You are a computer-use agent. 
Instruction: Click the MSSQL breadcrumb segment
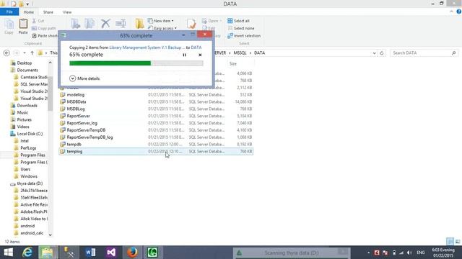tap(240, 53)
